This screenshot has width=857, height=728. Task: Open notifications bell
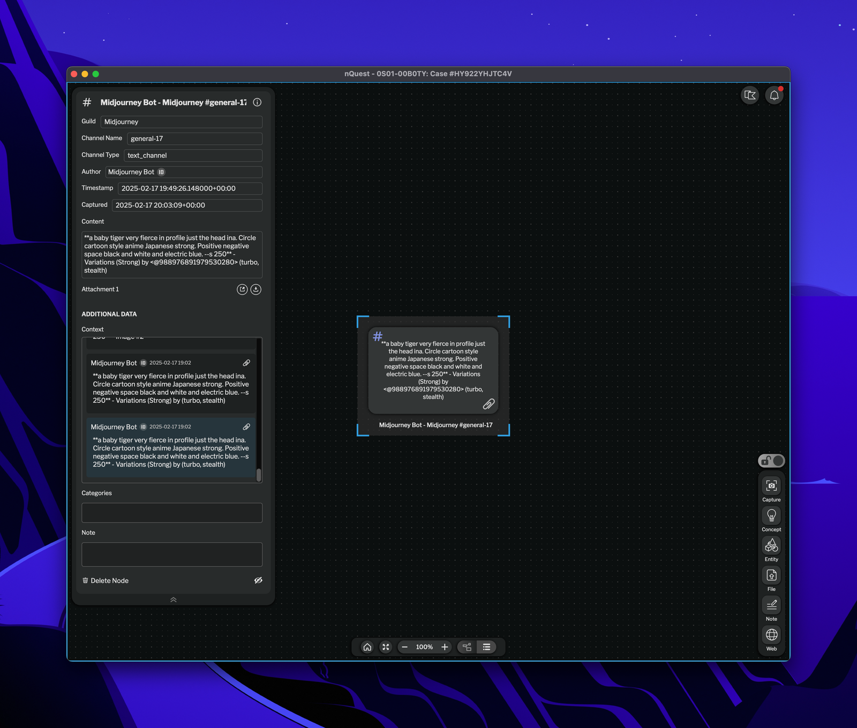tap(774, 95)
